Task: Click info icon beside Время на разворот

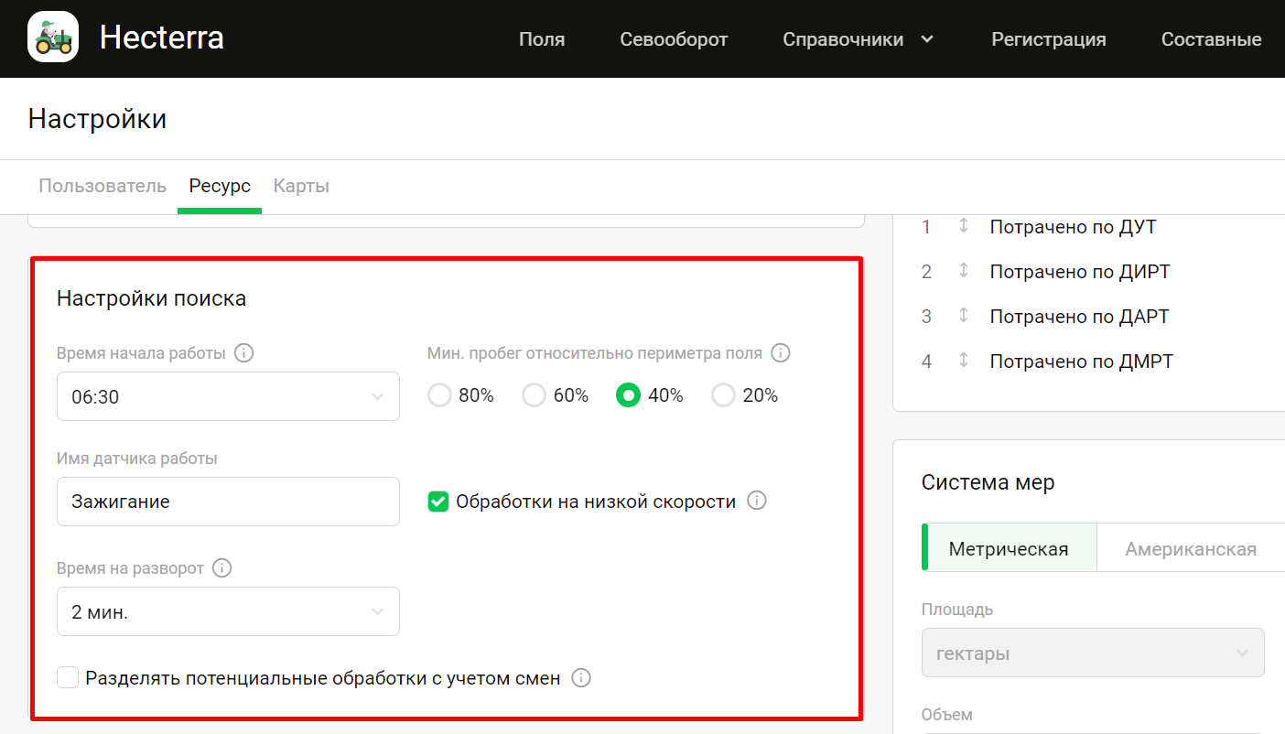Action: 221,568
